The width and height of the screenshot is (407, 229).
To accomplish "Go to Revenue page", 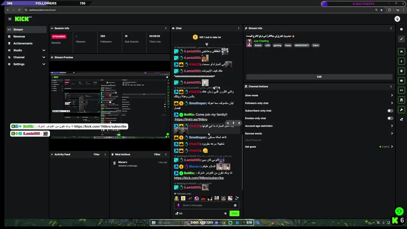I will click(x=26, y=37).
